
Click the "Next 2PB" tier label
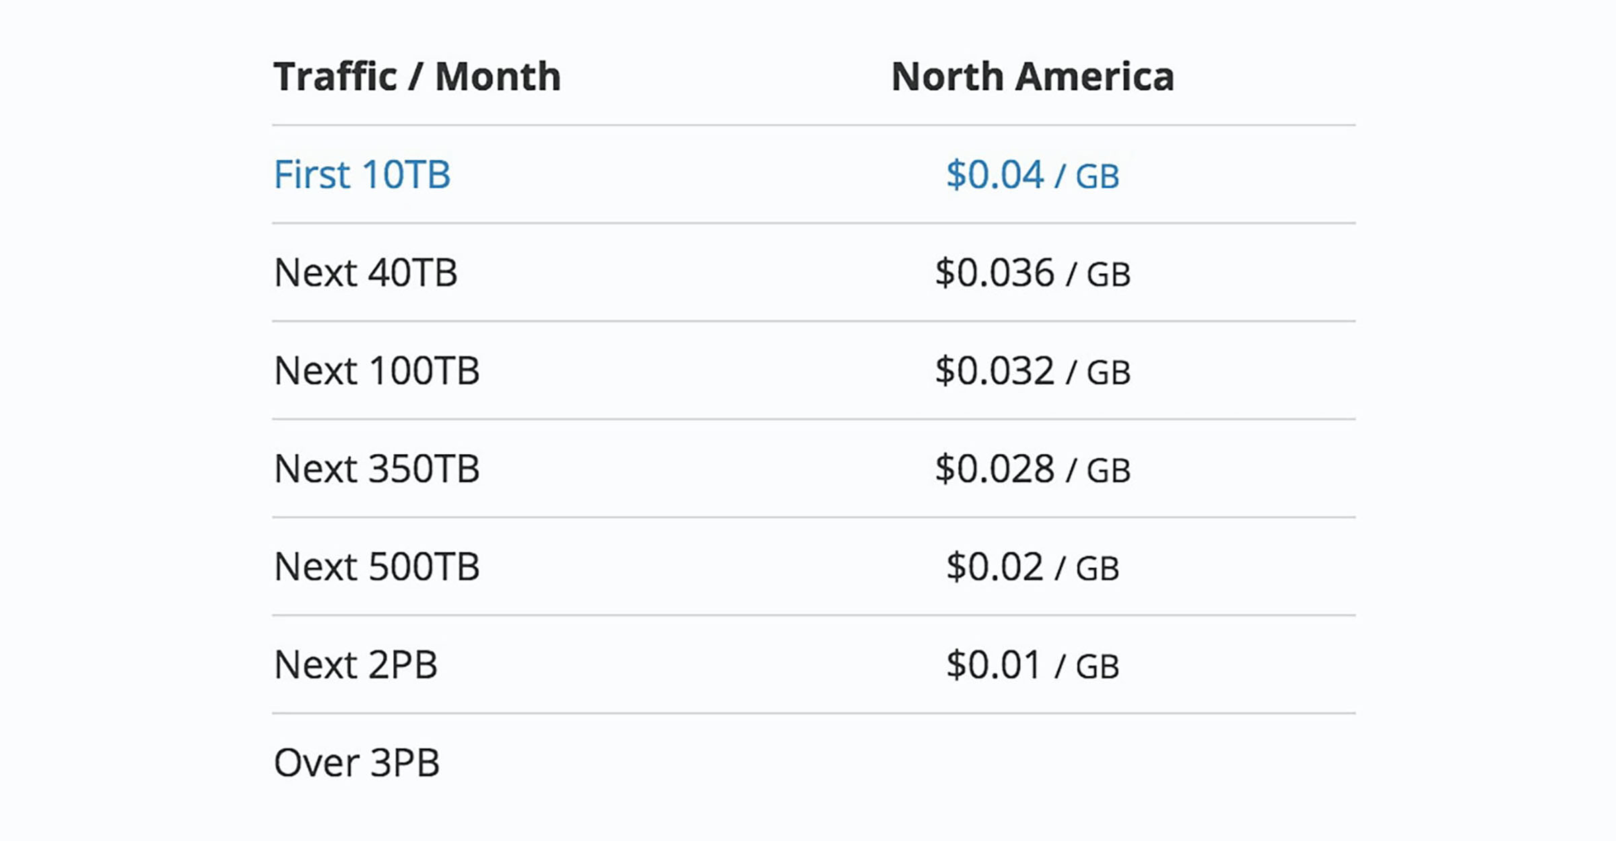click(x=356, y=665)
